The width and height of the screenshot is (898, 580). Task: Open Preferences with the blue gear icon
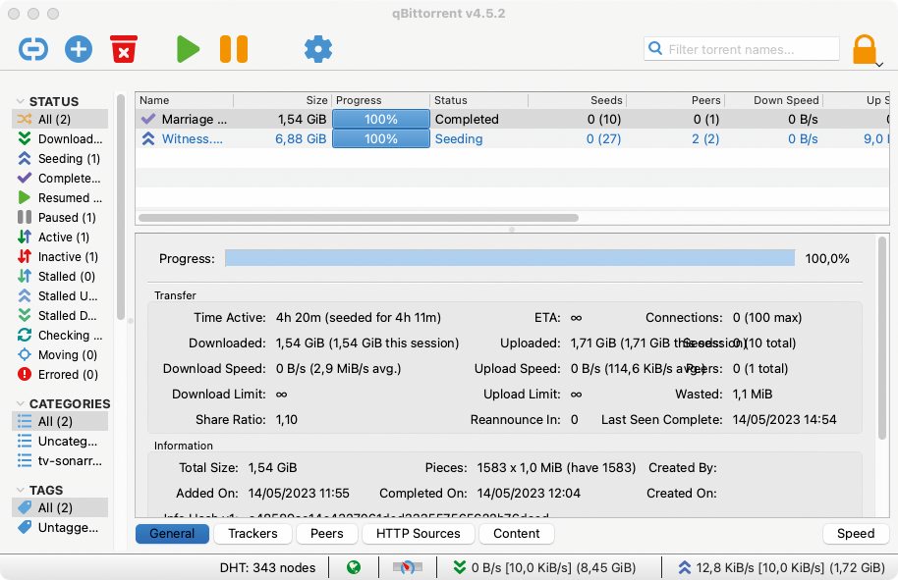tap(318, 49)
